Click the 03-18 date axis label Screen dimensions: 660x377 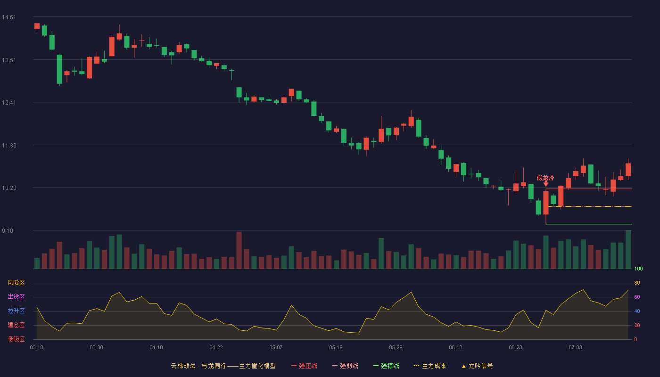(37, 347)
